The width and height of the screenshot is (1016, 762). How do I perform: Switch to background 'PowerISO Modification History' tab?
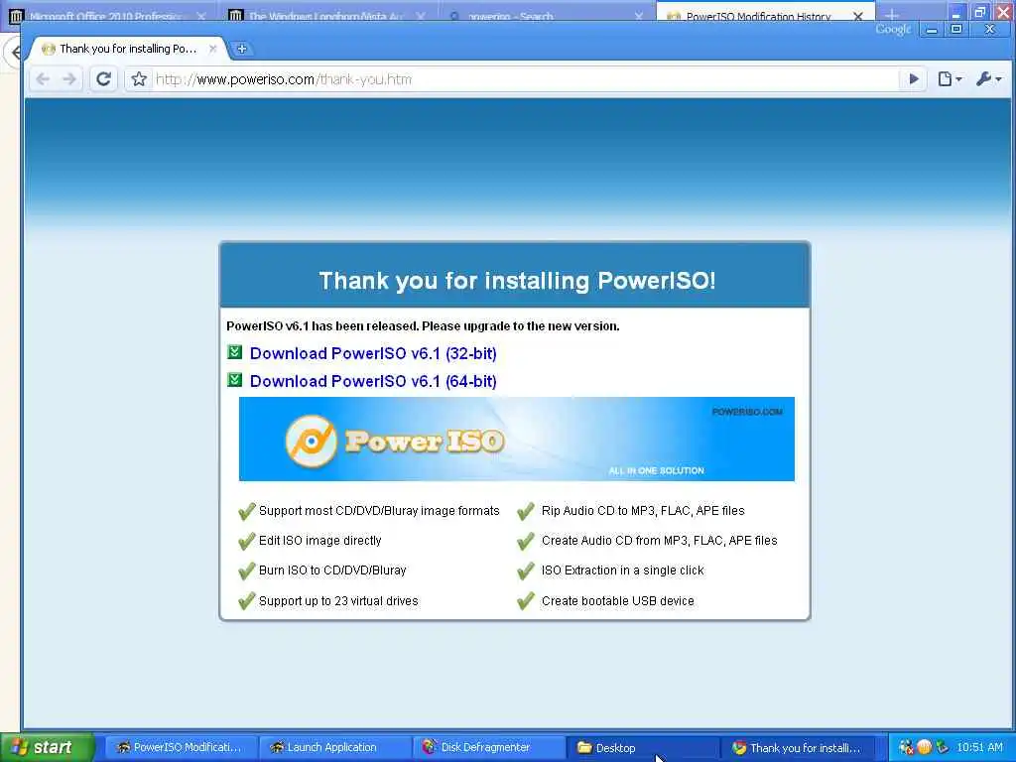(758, 16)
